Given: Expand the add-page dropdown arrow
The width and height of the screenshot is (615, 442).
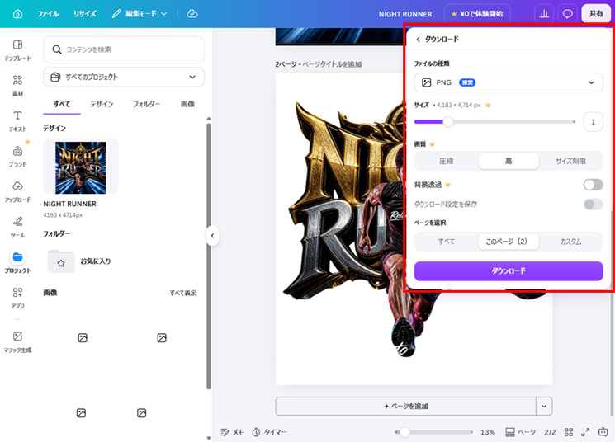Looking at the screenshot, I should click(x=544, y=406).
